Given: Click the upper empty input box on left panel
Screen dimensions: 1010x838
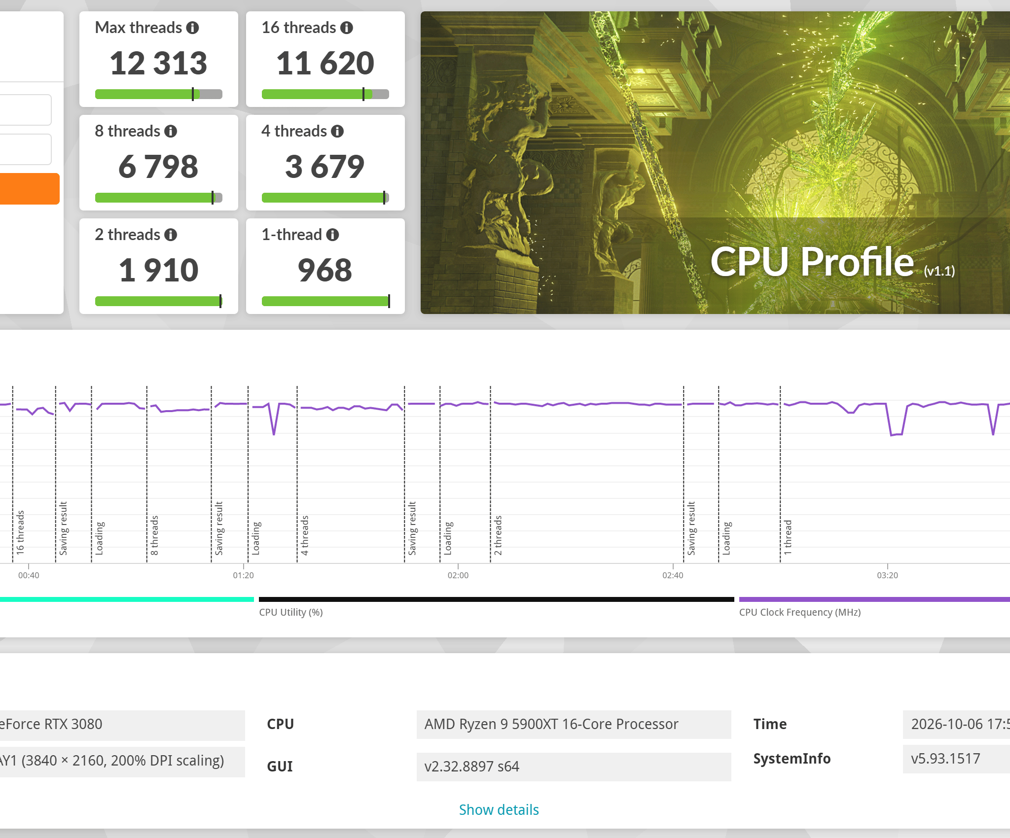Looking at the screenshot, I should point(26,110).
